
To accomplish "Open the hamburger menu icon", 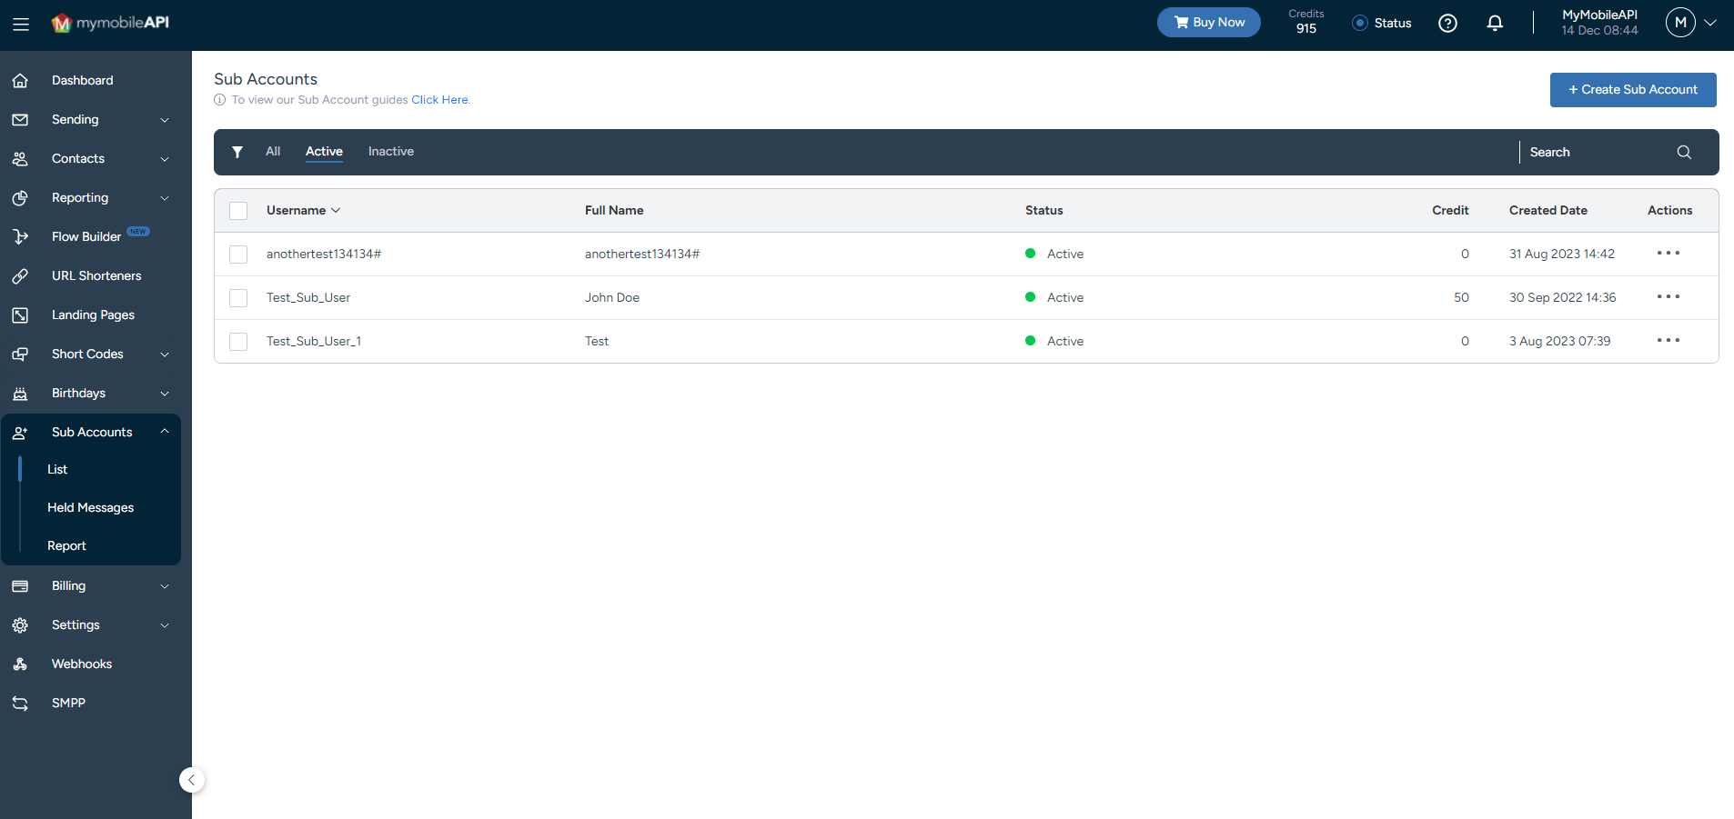I will point(21,25).
